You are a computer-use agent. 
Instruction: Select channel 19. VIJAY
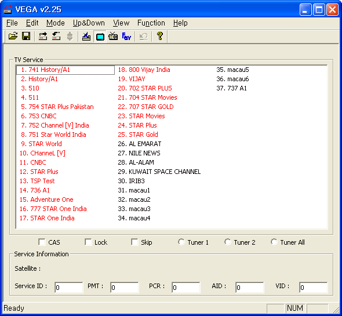(x=132, y=79)
